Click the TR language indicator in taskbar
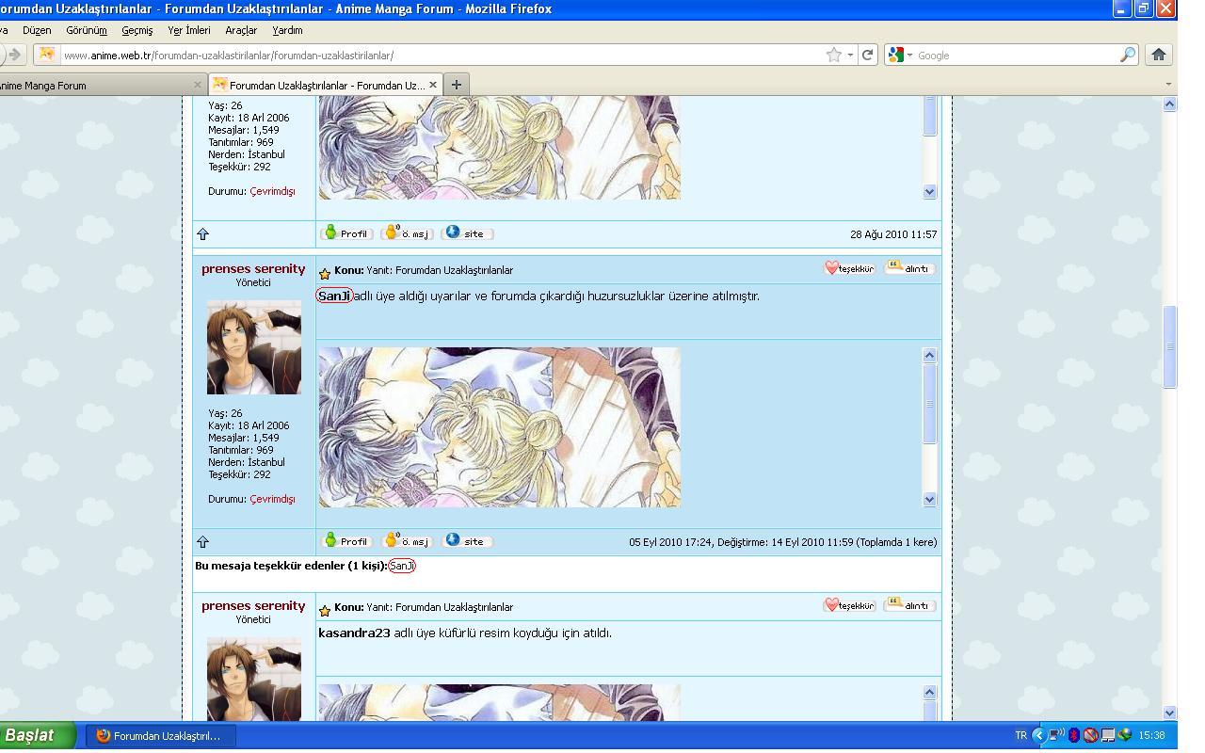The height and width of the screenshot is (753, 1205). pos(1020,735)
